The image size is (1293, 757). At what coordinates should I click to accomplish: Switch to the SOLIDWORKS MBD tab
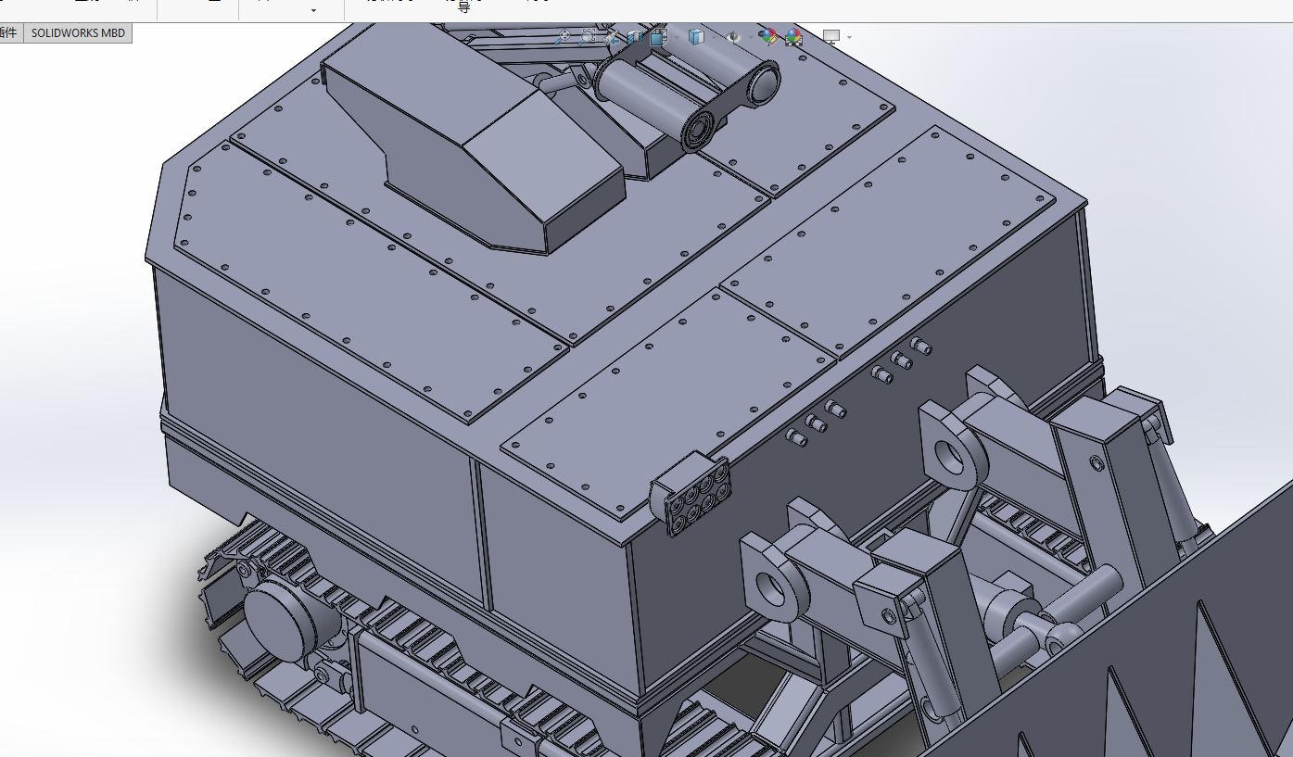pyautogui.click(x=78, y=33)
